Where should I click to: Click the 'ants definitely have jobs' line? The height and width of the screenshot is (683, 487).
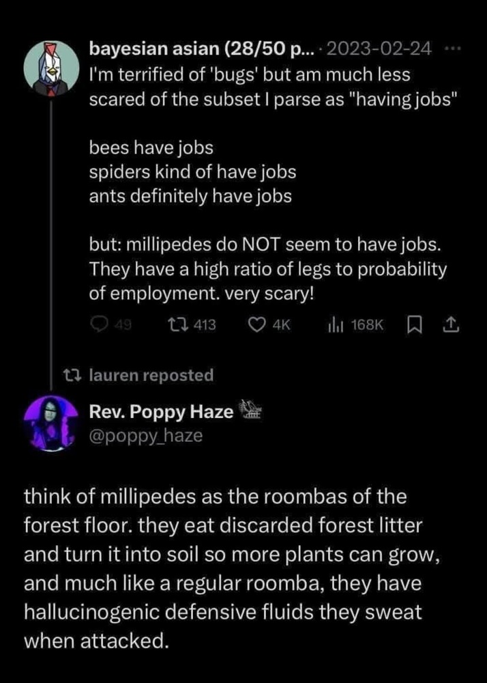tap(190, 197)
